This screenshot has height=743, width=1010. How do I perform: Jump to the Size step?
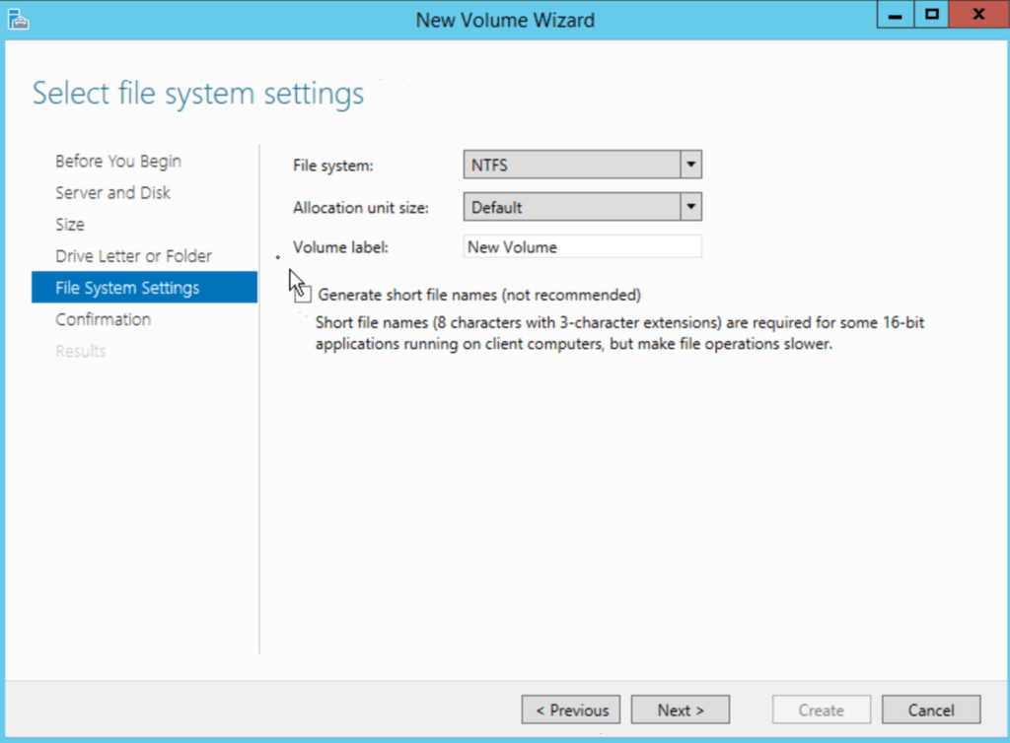70,225
